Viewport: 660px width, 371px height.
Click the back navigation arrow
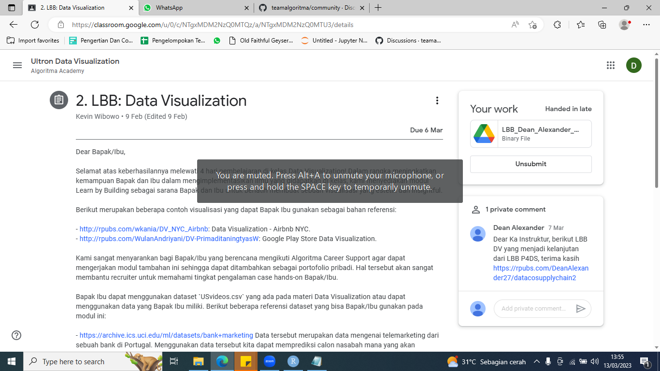pos(13,24)
